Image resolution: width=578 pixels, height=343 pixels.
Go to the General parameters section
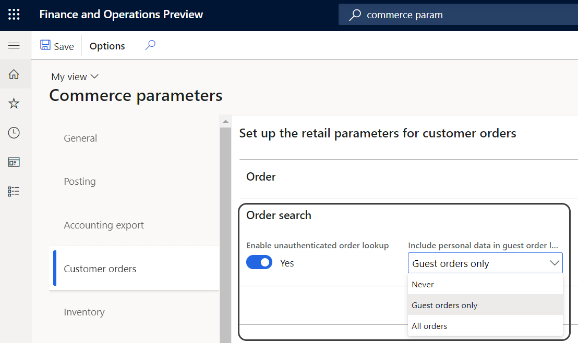(80, 138)
